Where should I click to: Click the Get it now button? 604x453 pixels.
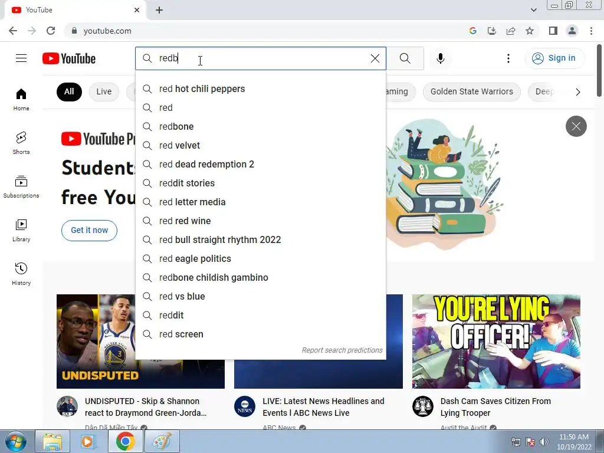pos(90,231)
